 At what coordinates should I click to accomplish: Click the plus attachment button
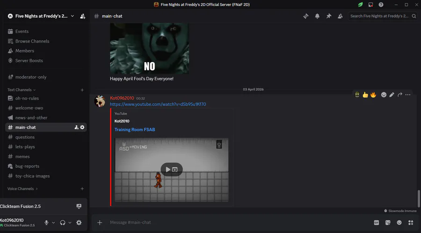pyautogui.click(x=100, y=223)
